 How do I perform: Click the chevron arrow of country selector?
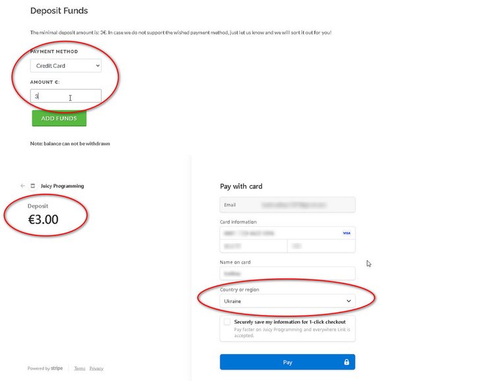coord(348,301)
